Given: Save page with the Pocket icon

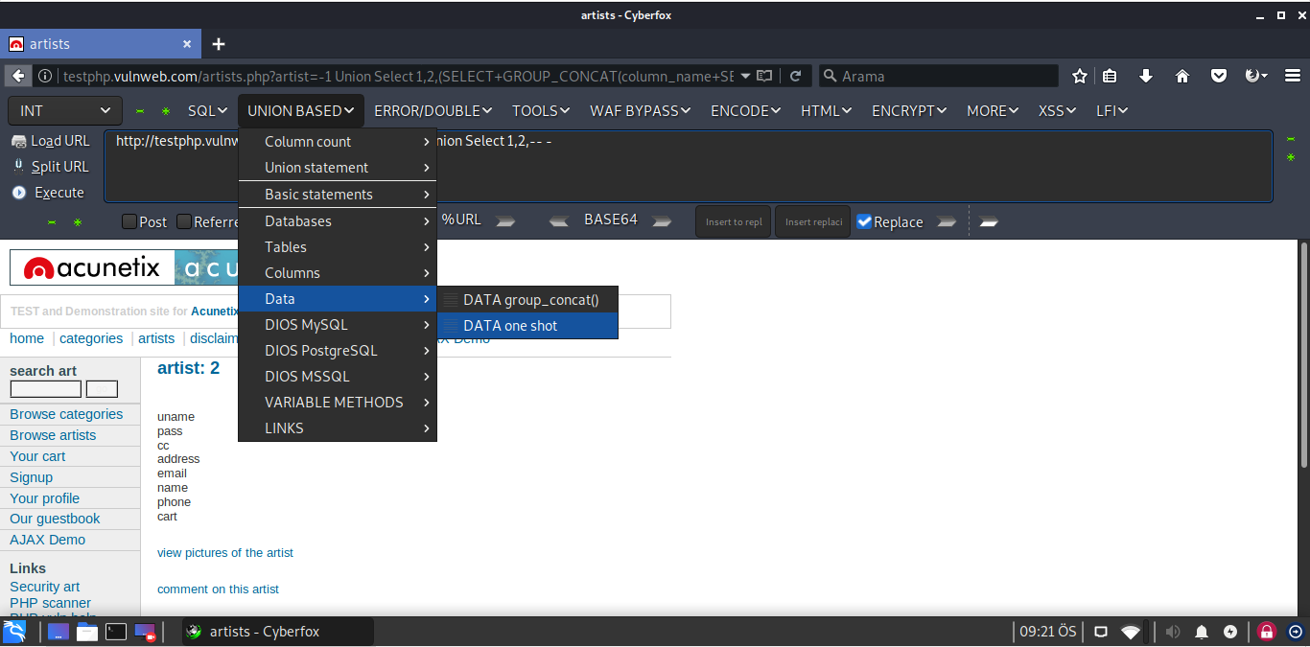Looking at the screenshot, I should 1219,76.
